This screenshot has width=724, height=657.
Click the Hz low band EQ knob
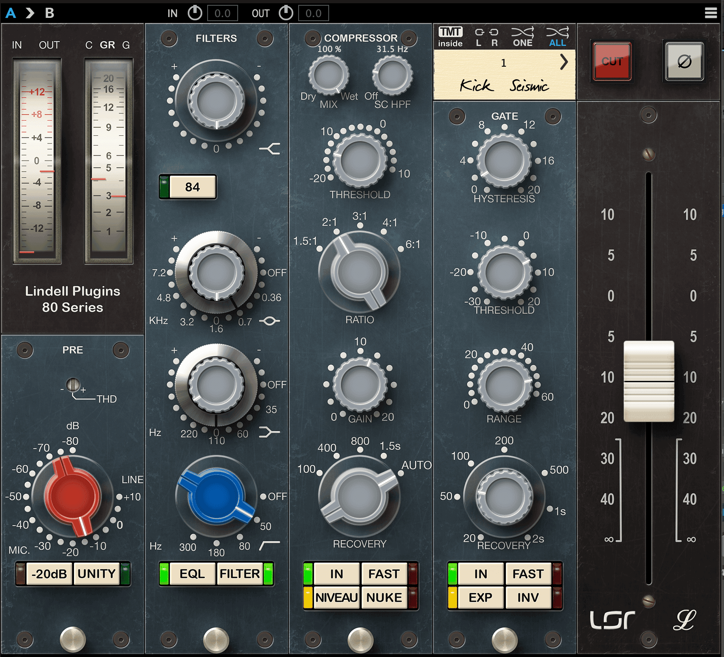[x=216, y=384]
